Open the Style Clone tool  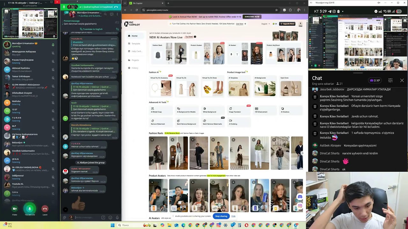click(291, 87)
